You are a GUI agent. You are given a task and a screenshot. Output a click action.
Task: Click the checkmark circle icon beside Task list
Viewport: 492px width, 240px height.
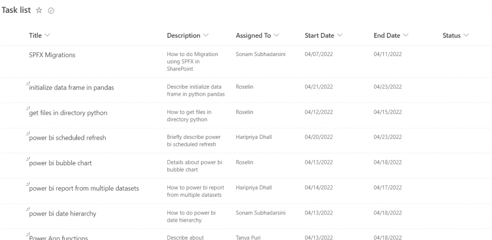click(51, 11)
